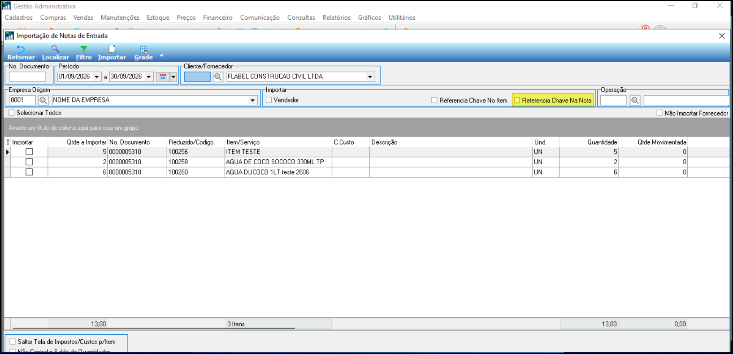733x354 pixels.
Task: Enable Selecionar Todos checkbox
Action: (x=12, y=113)
